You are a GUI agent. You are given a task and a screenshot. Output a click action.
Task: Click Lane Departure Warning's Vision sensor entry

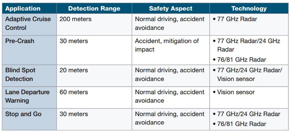coord(234,92)
